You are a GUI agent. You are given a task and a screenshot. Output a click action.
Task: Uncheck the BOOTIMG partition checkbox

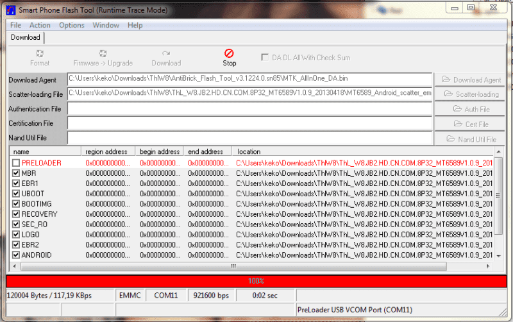pyautogui.click(x=15, y=203)
